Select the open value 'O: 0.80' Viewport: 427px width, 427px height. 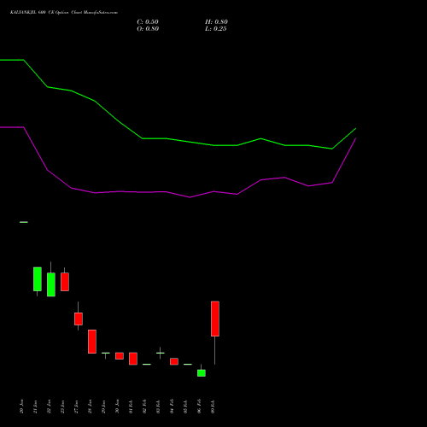point(148,29)
